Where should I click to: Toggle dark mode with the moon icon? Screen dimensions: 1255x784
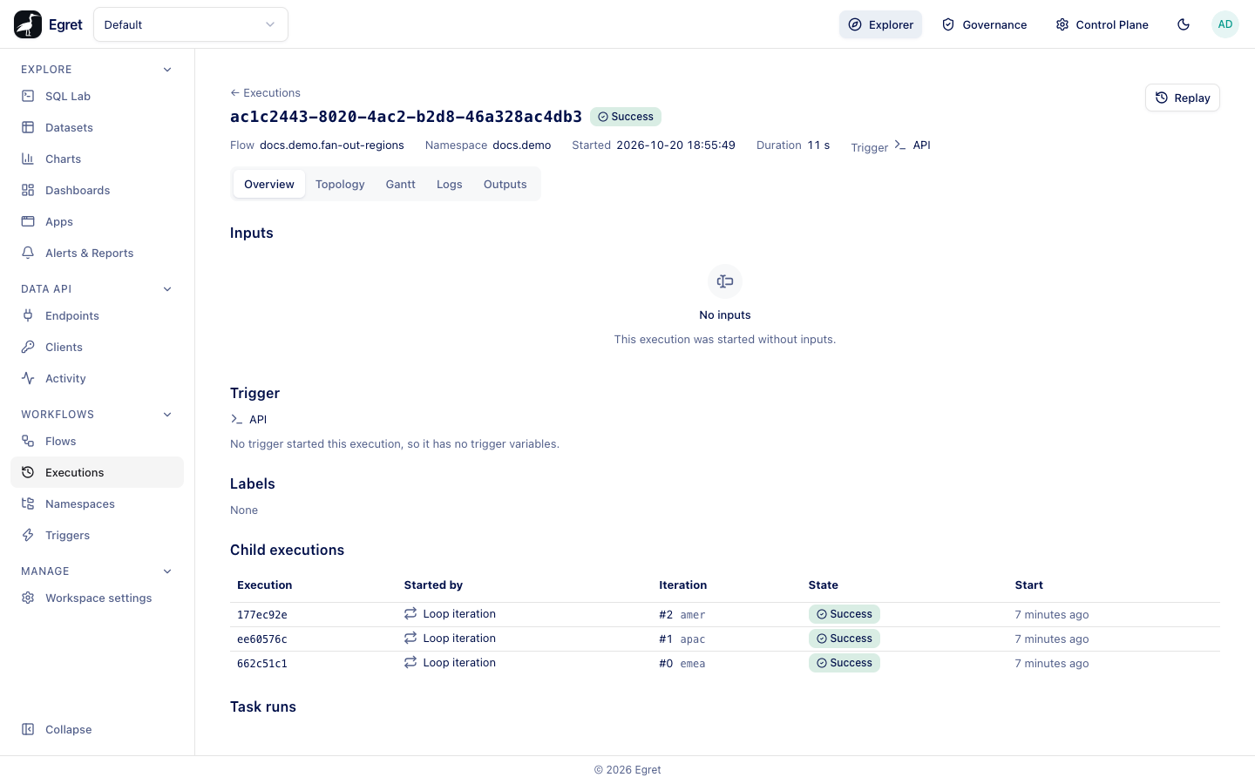pyautogui.click(x=1184, y=24)
